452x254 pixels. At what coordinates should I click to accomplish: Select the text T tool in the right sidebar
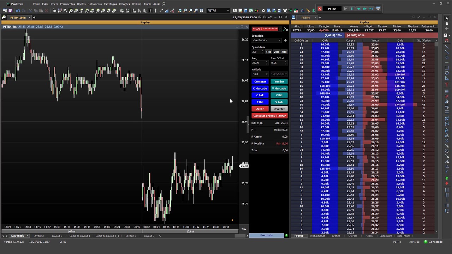point(447,85)
